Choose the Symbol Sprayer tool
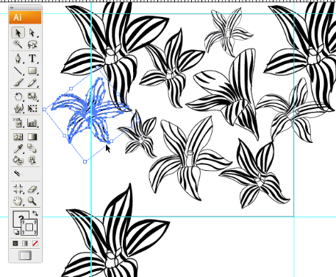 coord(18,122)
